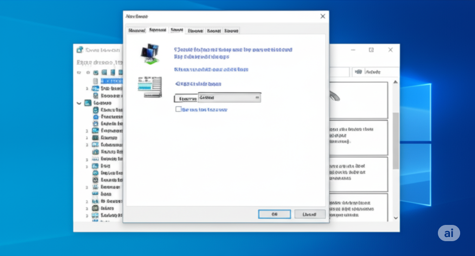Click the blue-outlined default button at dialog bottom

point(275,214)
